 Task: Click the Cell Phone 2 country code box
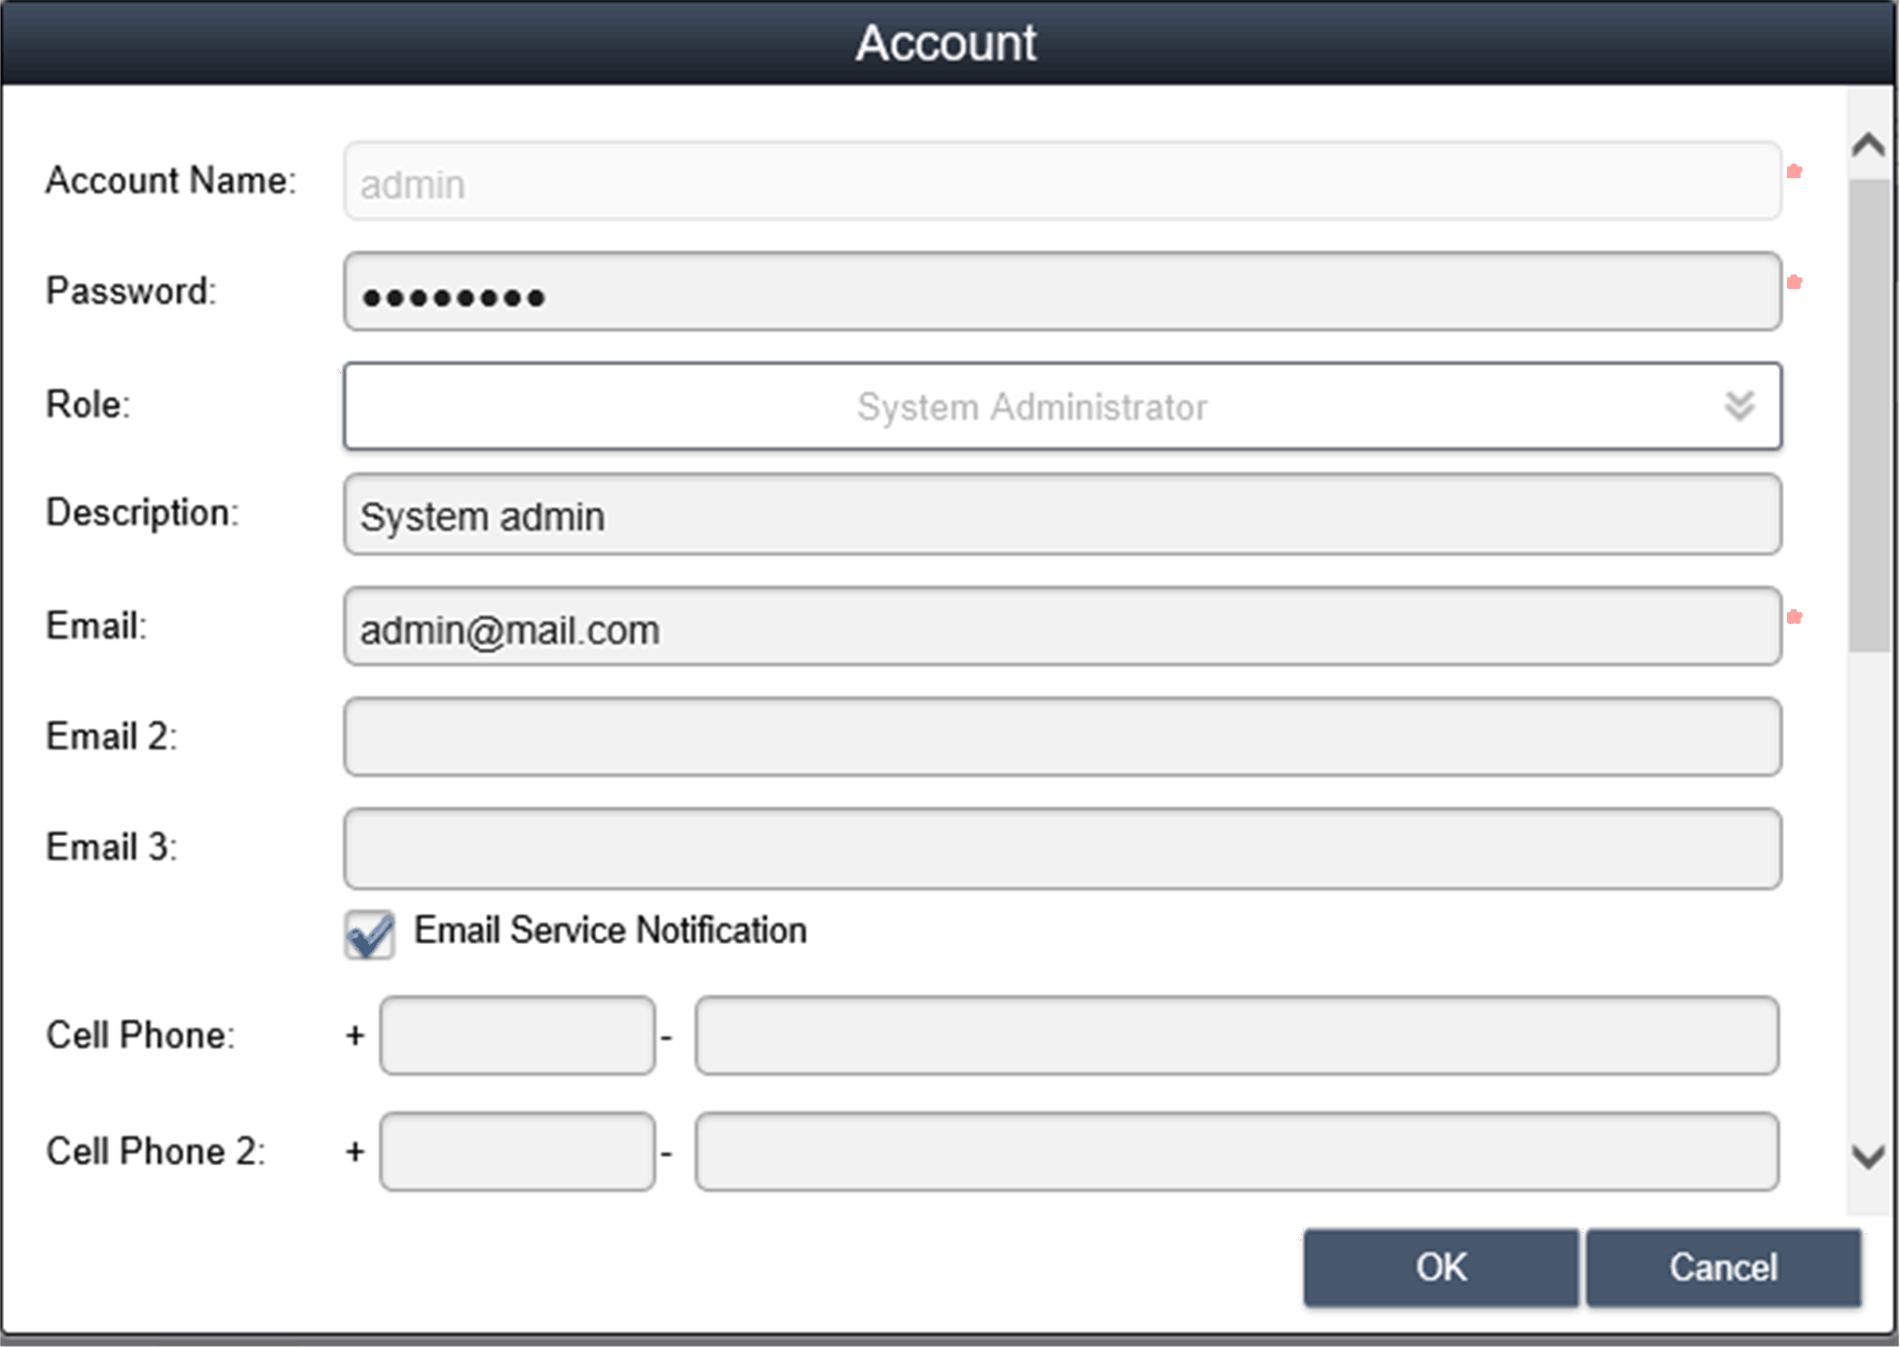[x=517, y=1151]
